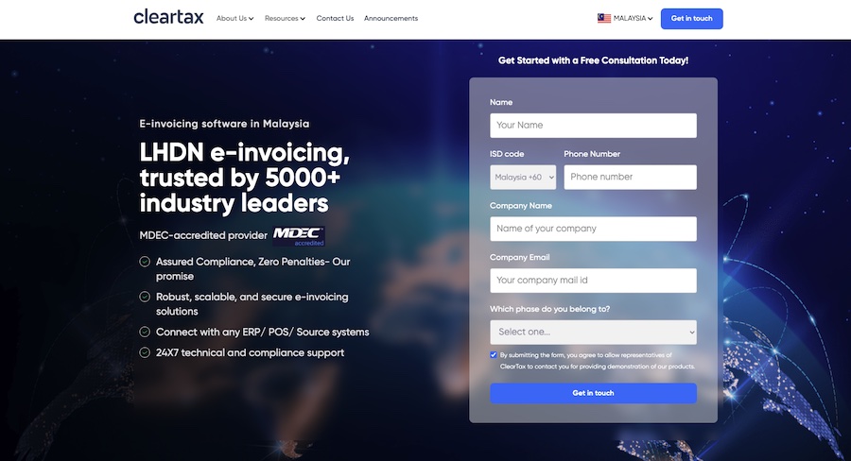Click checkmark icon beside Assured Compliance
The image size is (851, 461).
145,262
